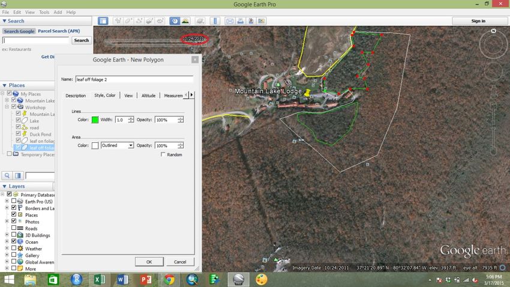
Task: Toggle the sidebar panel toolbar icon
Action: coord(103,21)
